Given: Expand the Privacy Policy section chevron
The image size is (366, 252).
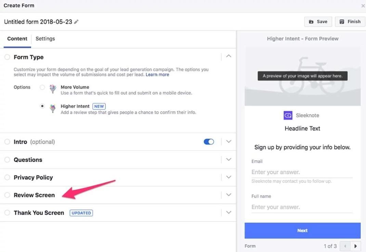Looking at the screenshot, I should (229, 177).
